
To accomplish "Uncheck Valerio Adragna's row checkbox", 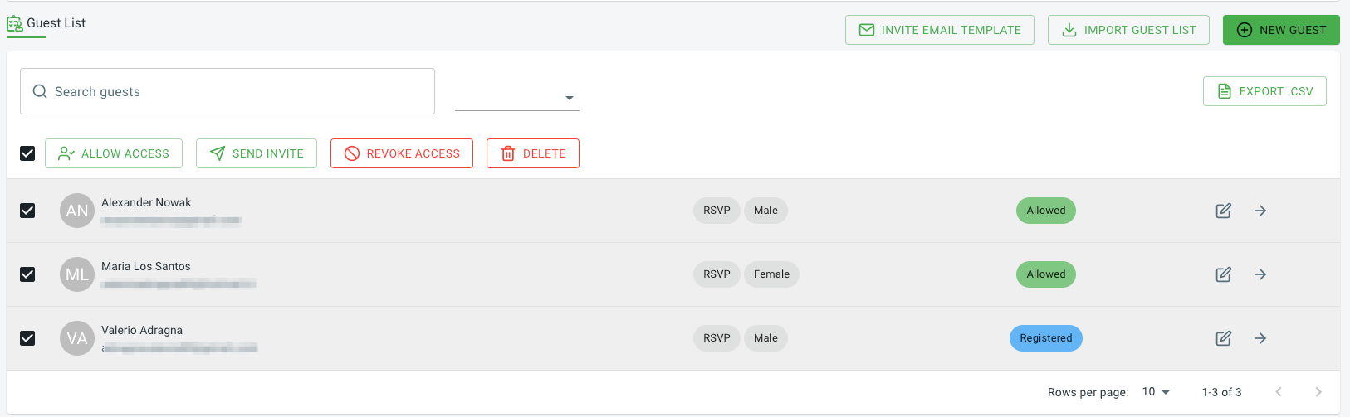I will click(27, 338).
